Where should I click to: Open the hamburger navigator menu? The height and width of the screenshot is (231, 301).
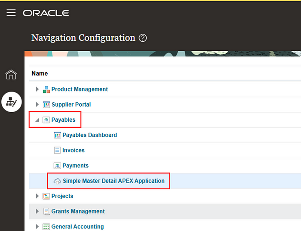click(x=11, y=12)
